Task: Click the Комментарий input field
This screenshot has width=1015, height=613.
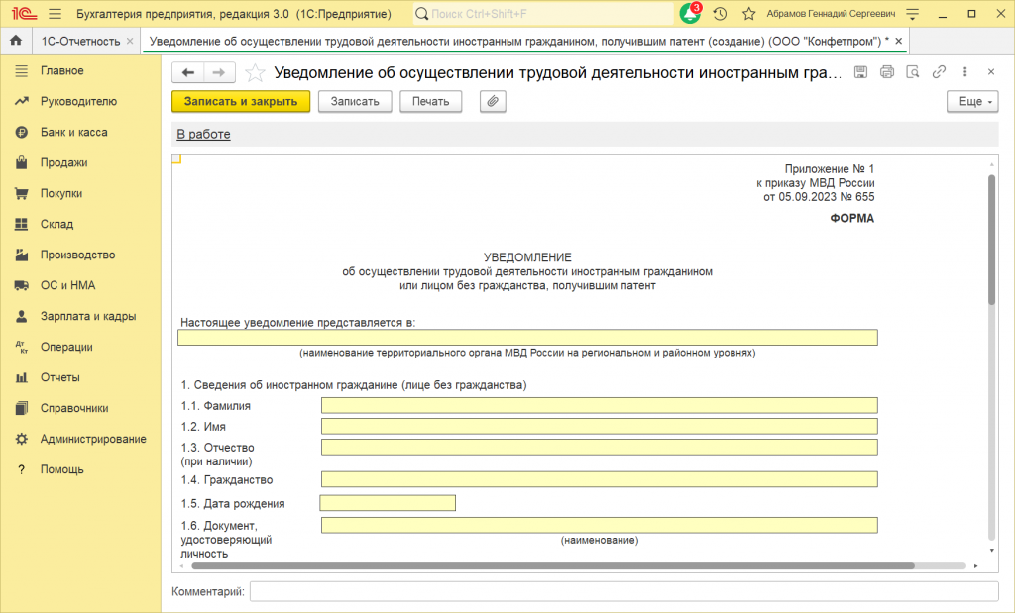Action: point(623,591)
